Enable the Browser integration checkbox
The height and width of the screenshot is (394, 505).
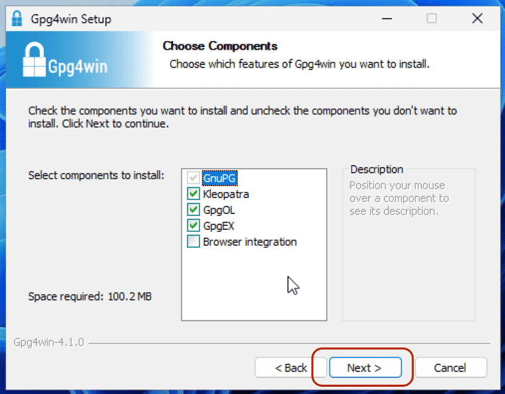point(194,242)
